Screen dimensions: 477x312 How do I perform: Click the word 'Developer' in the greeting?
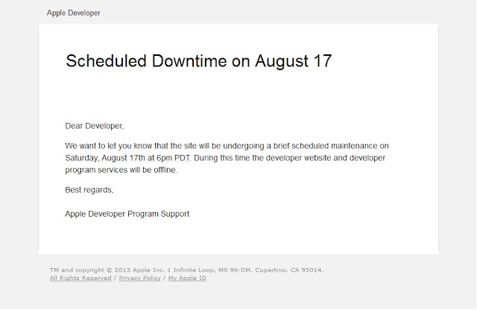[104, 126]
